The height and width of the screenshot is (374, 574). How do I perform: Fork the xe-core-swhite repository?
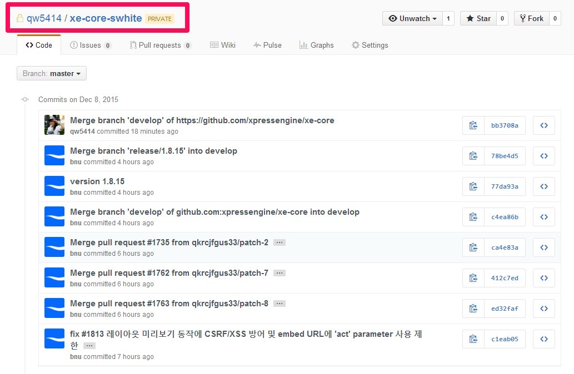point(532,18)
